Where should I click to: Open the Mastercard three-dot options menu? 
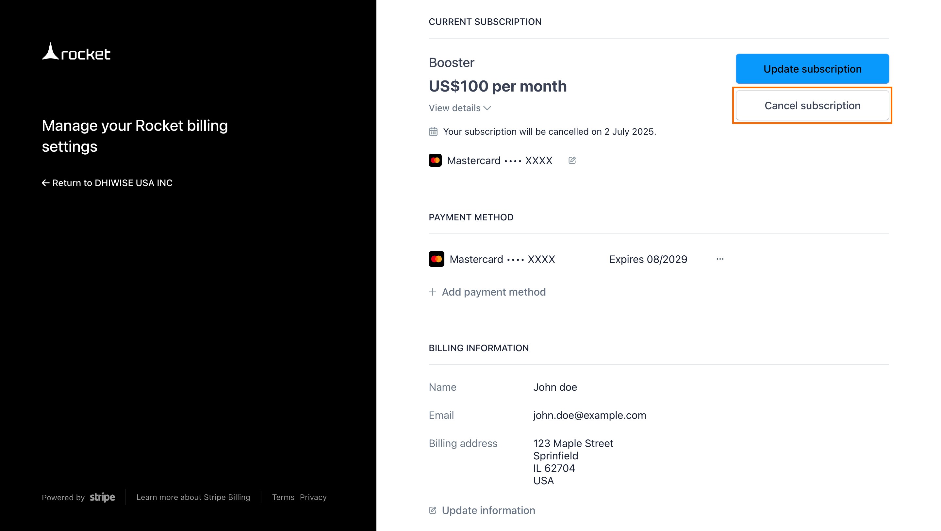[x=719, y=259]
